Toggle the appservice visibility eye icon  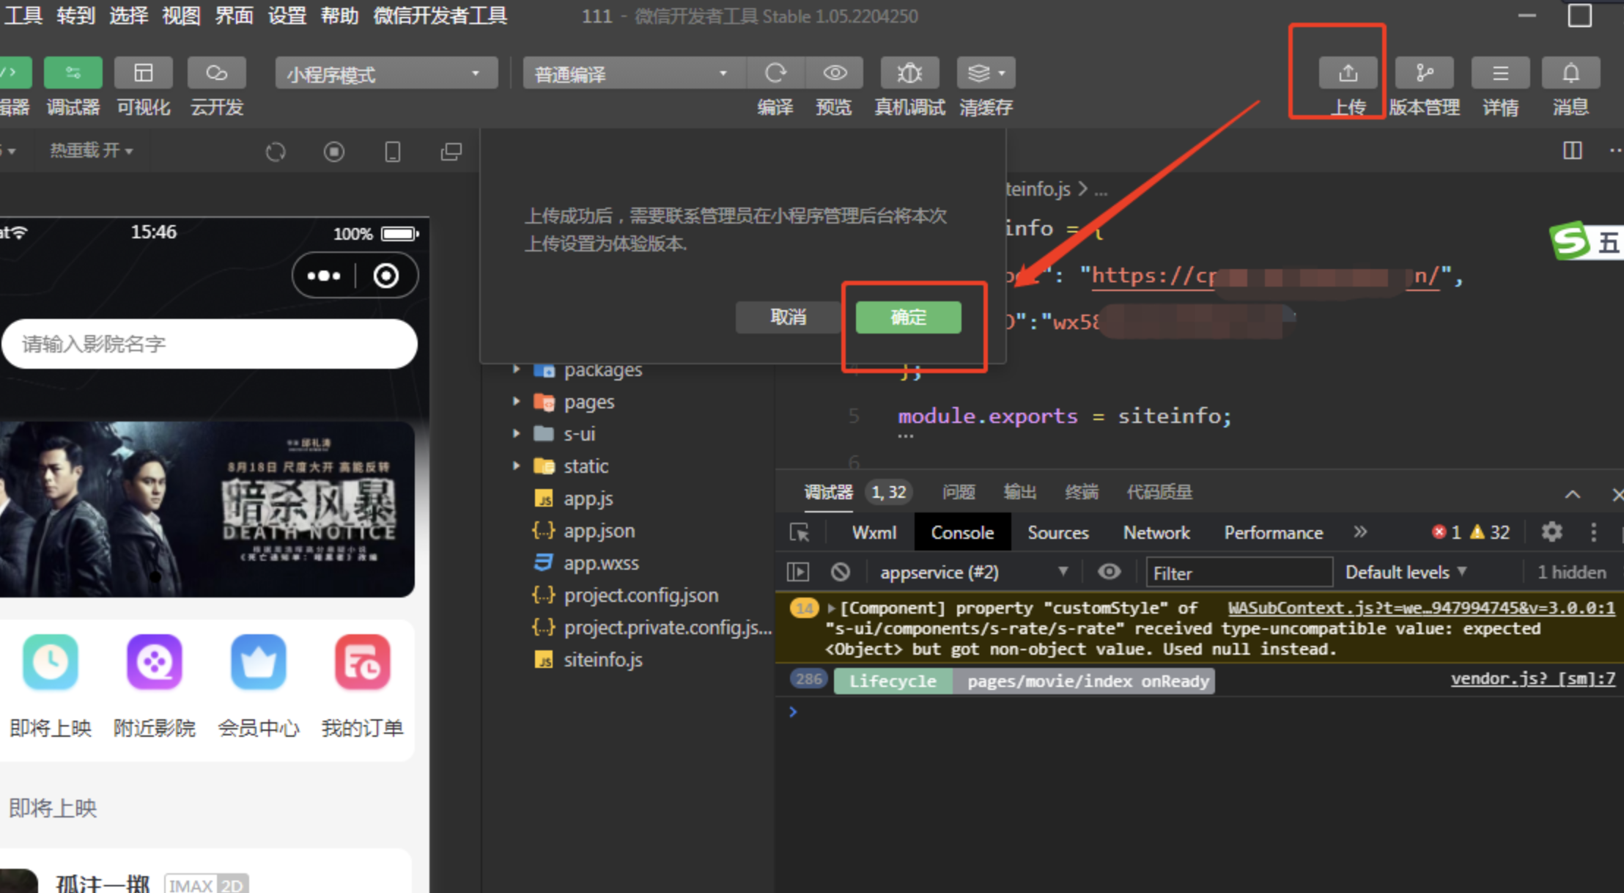1109,572
